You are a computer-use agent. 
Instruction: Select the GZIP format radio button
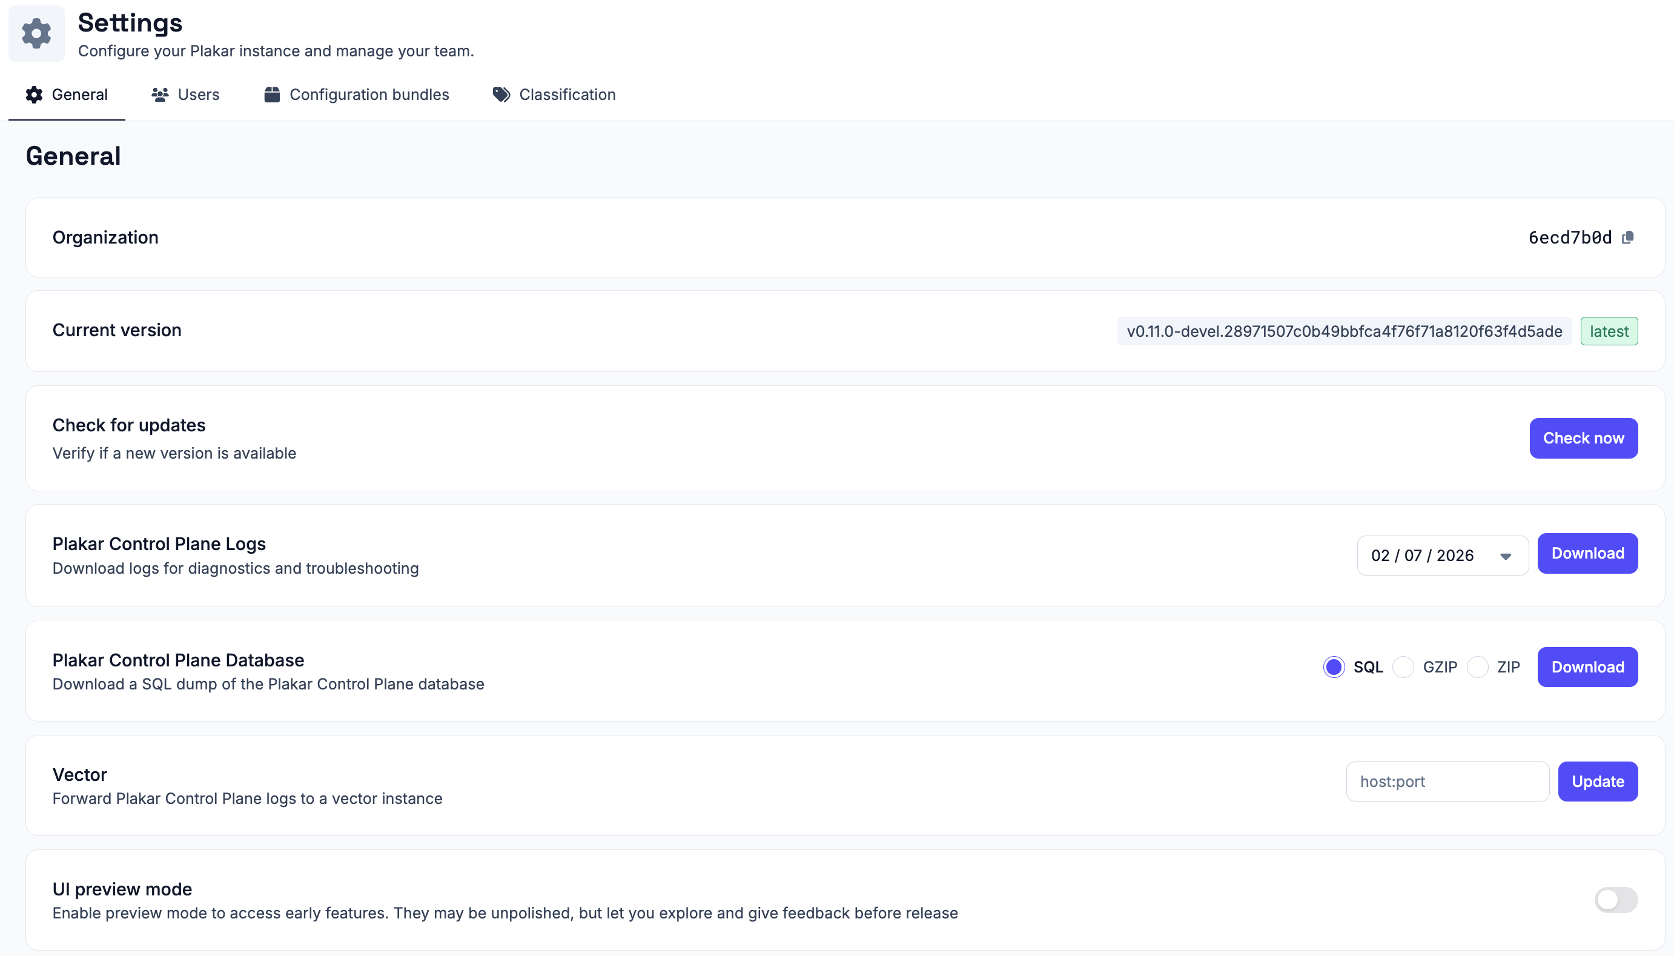(x=1403, y=667)
